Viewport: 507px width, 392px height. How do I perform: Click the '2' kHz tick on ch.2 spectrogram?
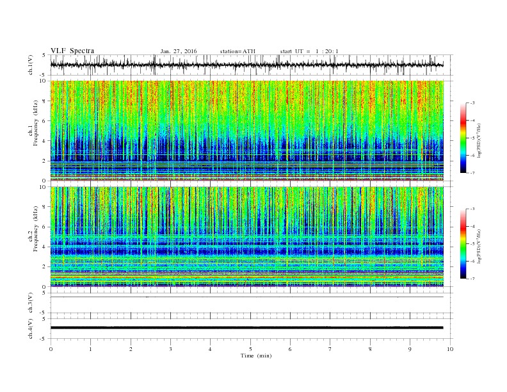[45, 267]
